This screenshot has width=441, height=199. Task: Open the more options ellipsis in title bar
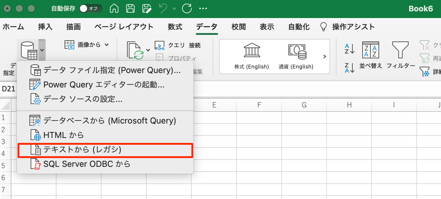tap(203, 8)
